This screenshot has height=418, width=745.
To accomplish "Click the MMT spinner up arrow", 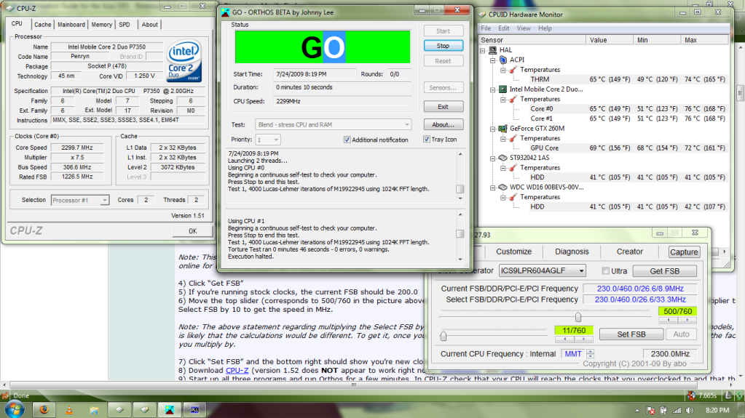I will (x=590, y=352).
